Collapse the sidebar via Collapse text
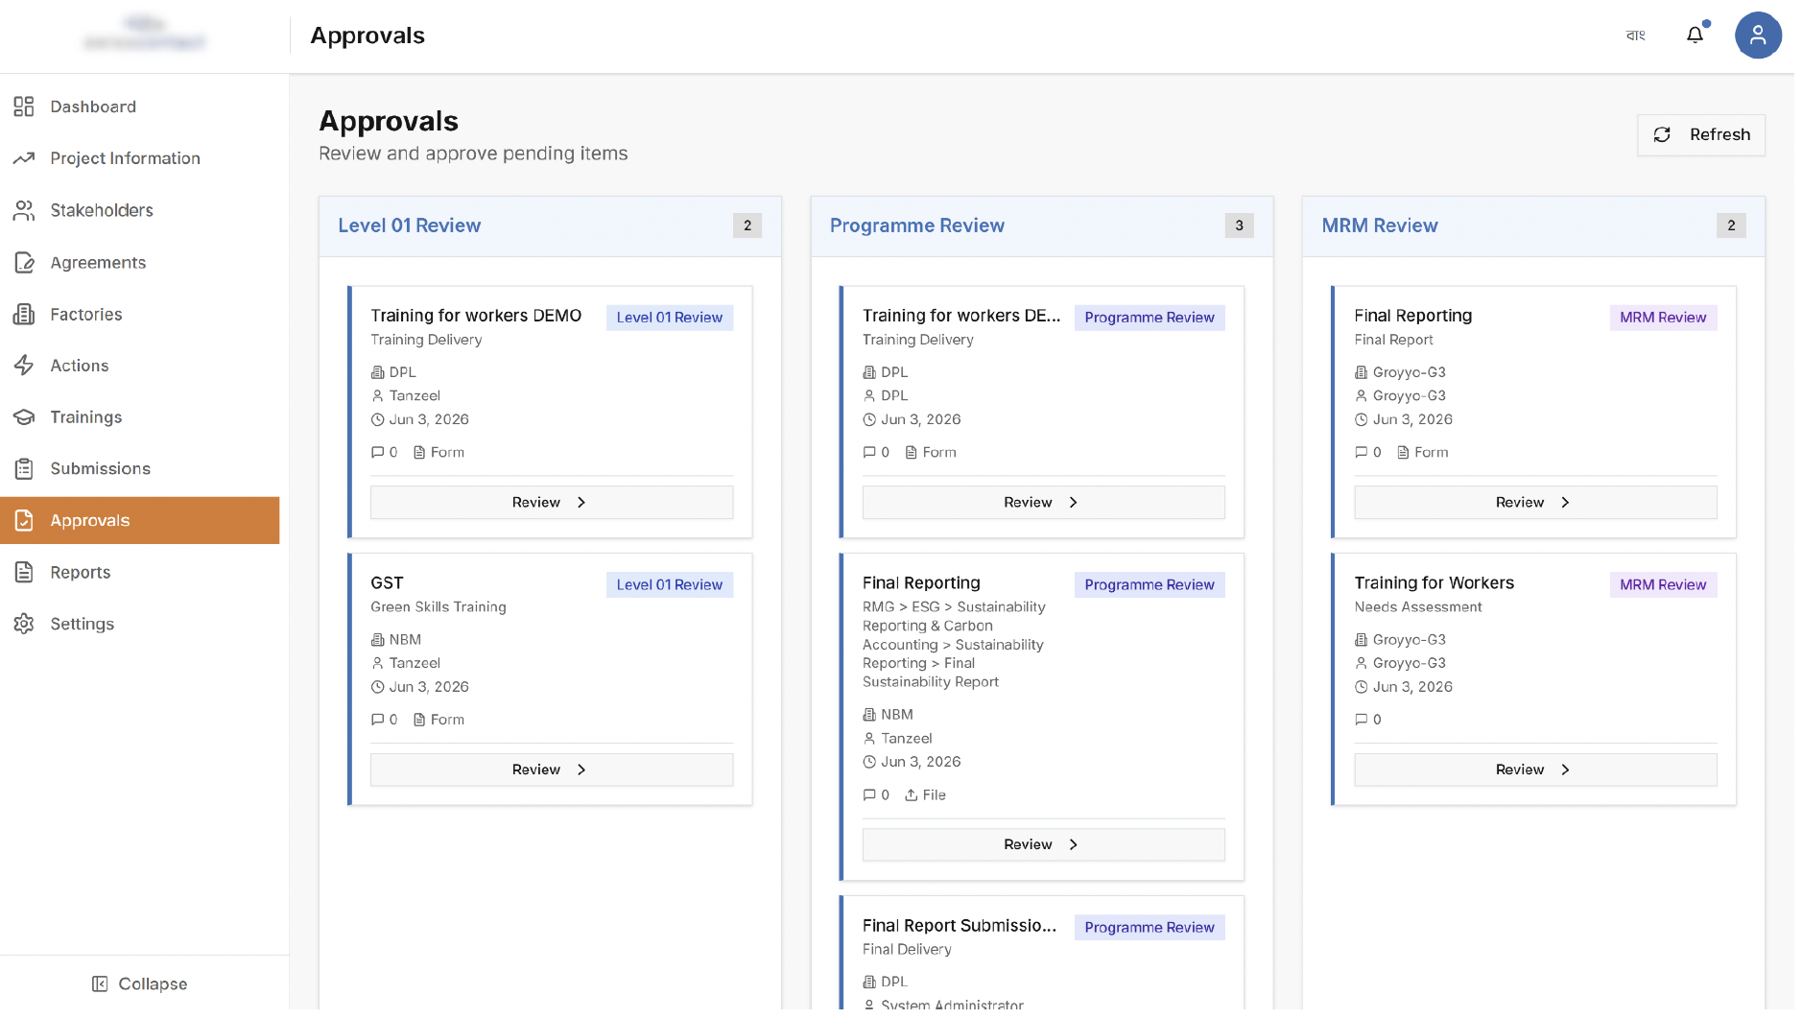 point(153,983)
